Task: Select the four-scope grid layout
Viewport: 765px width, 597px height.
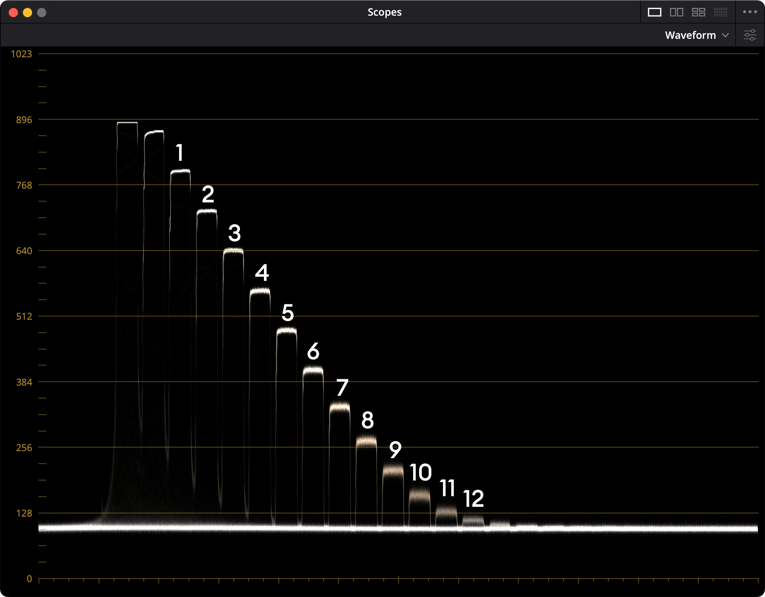Action: click(x=698, y=12)
